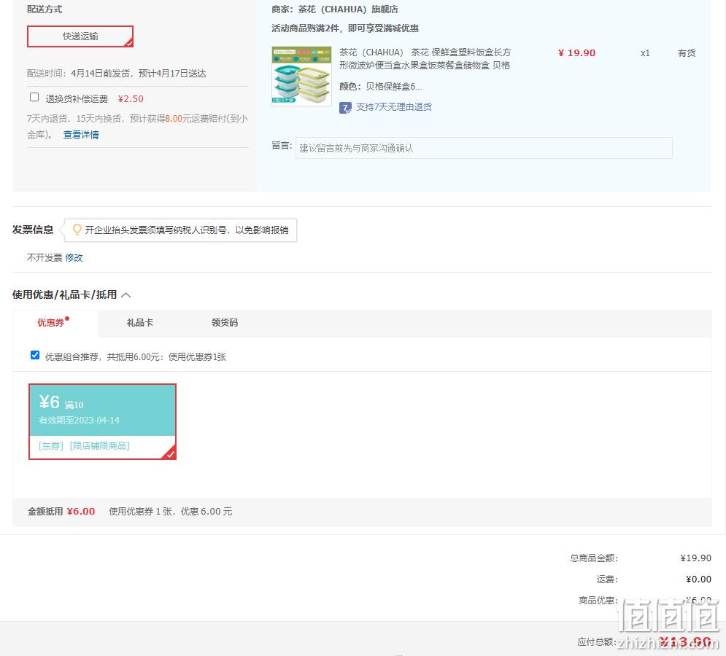Screen dimensions: 726x656
Task: Click the 商家: 茶花 (CHAHUA) 旗舰店 store name
Action: 335,9
